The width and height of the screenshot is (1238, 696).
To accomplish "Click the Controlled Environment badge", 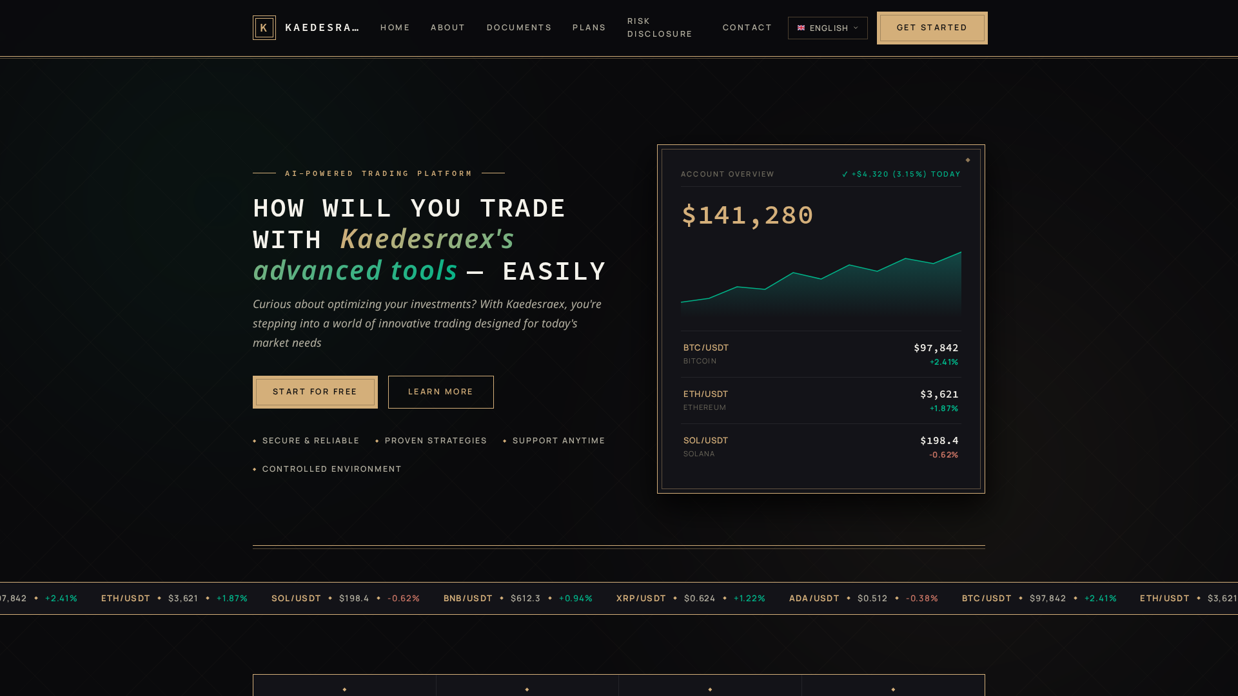I will (x=327, y=469).
